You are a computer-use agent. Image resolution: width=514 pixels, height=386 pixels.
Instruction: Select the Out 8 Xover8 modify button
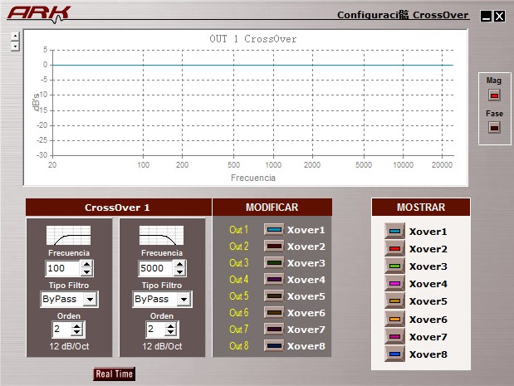[274, 345]
